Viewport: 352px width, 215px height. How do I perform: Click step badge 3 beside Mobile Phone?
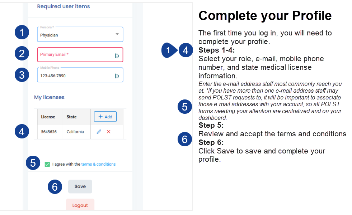pyautogui.click(x=22, y=75)
